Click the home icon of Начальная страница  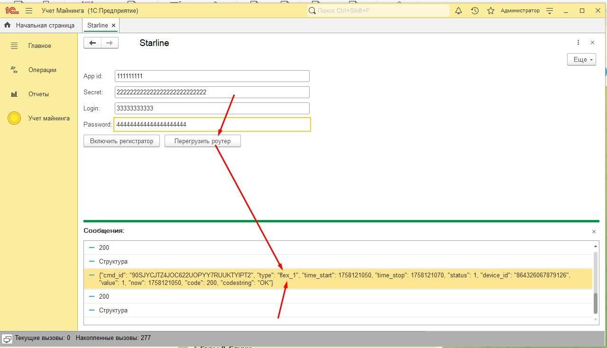[x=8, y=25]
